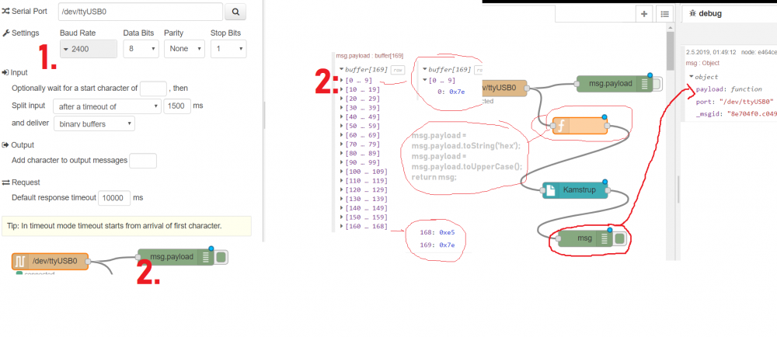Image resolution: width=777 pixels, height=337 pixels.
Task: Select the Kamstrup file node
Action: pyautogui.click(x=573, y=189)
